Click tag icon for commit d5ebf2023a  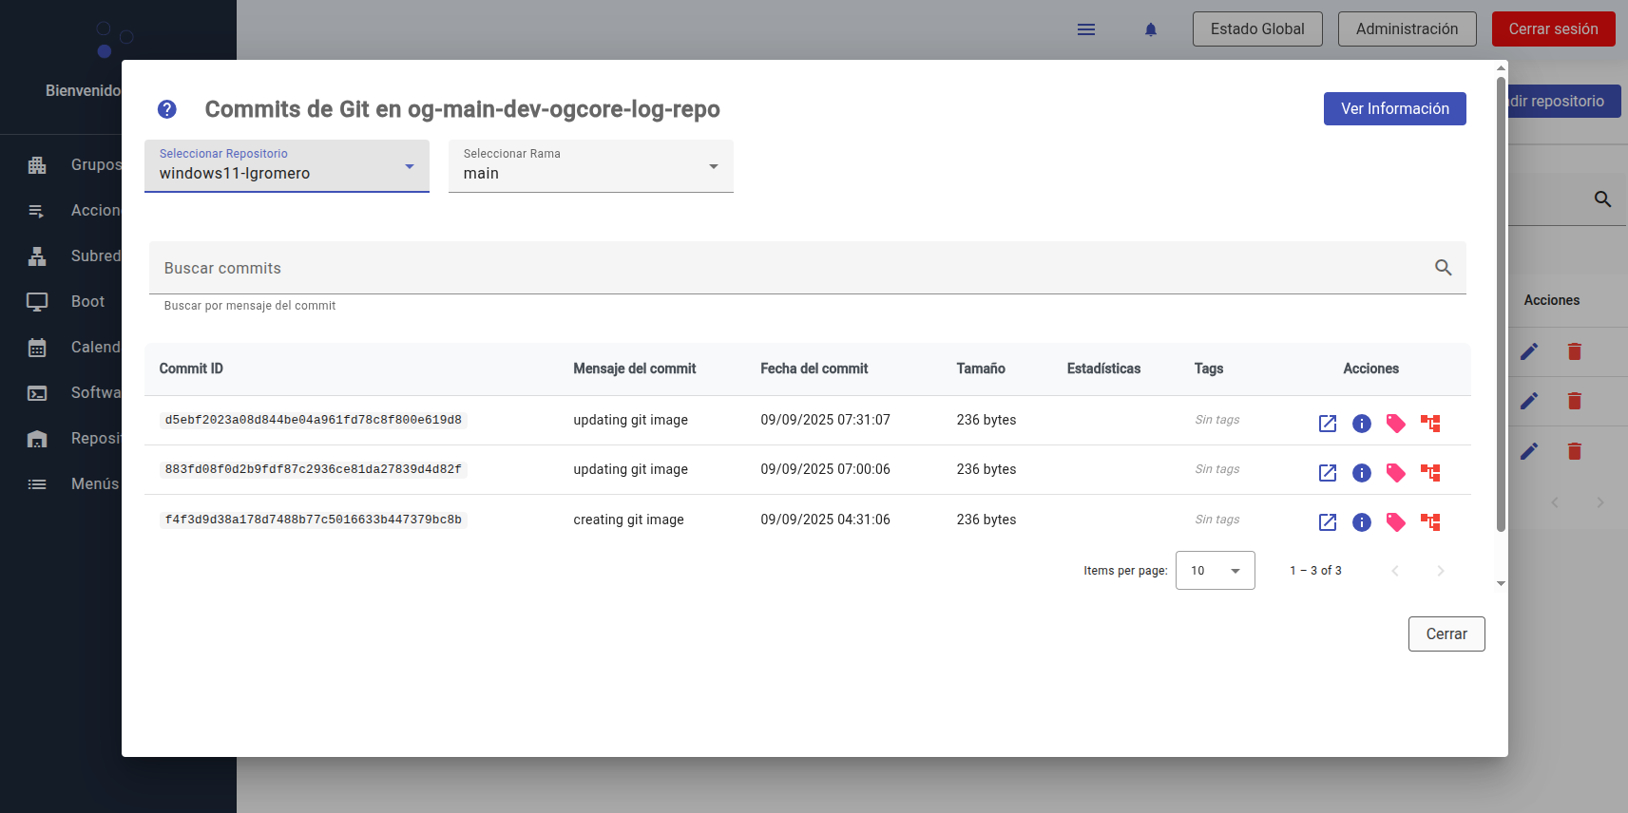[x=1396, y=424]
